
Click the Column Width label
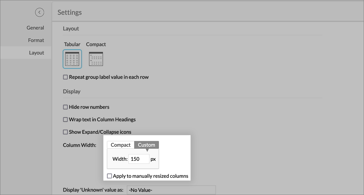79,145
